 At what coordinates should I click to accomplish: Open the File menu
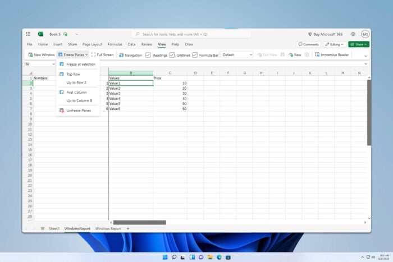tap(30, 44)
